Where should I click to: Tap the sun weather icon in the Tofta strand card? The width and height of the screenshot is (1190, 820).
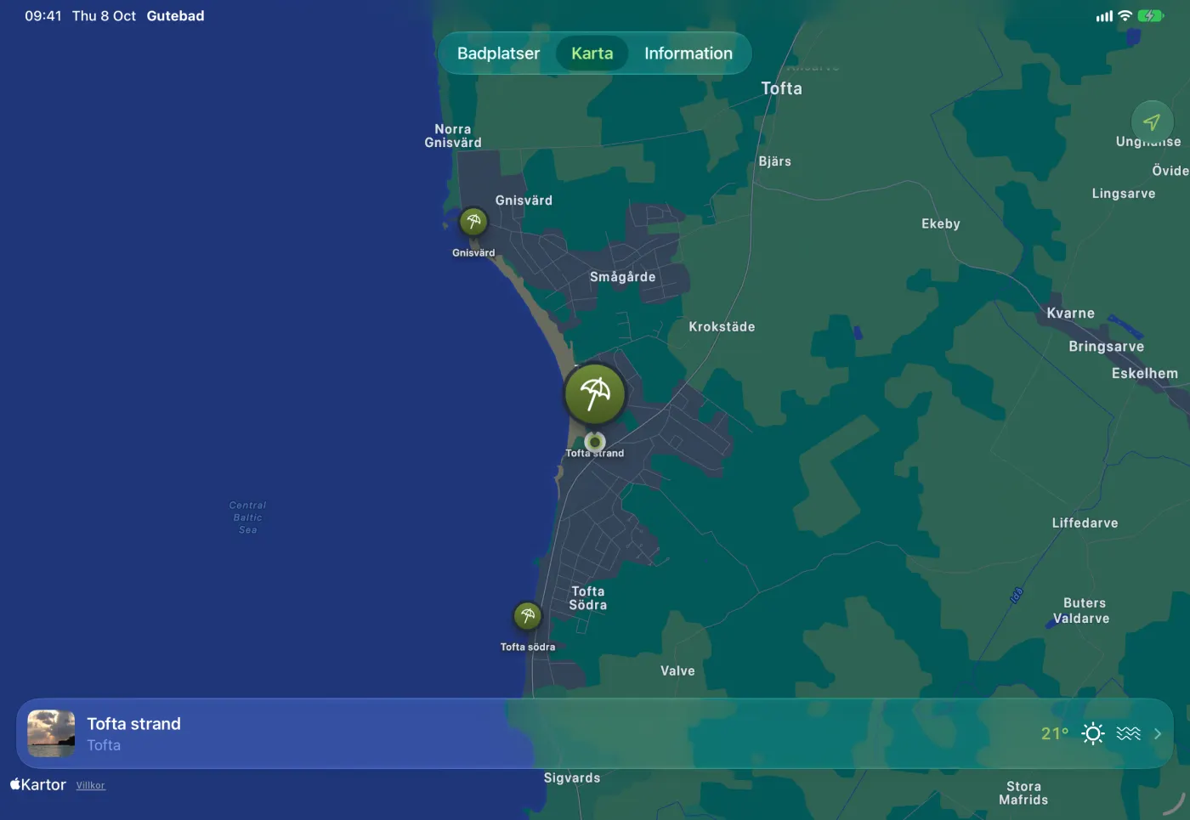pos(1093,733)
